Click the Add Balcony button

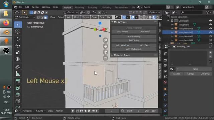coord(134,37)
